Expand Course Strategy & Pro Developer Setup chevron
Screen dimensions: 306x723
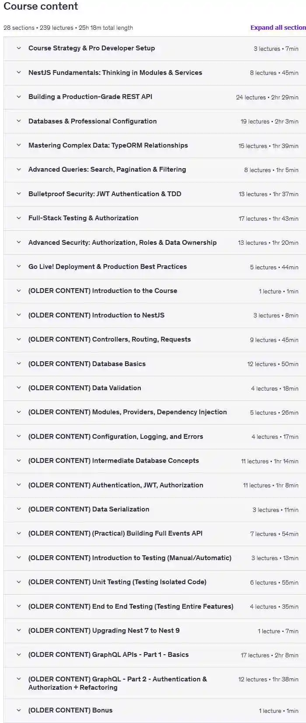click(x=19, y=48)
